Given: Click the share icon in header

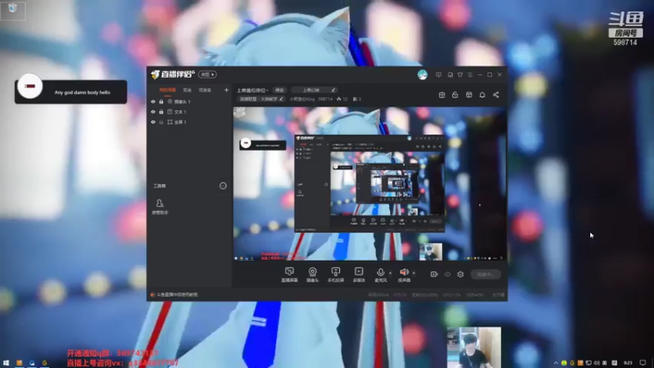Looking at the screenshot, I should (x=496, y=95).
